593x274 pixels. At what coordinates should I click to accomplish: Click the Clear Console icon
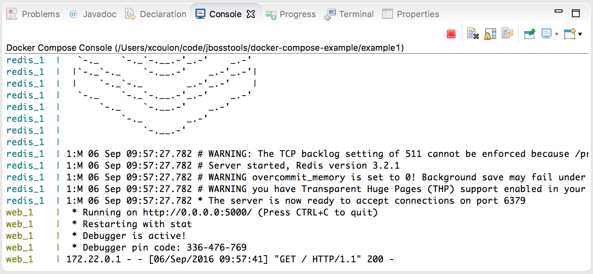[473, 34]
